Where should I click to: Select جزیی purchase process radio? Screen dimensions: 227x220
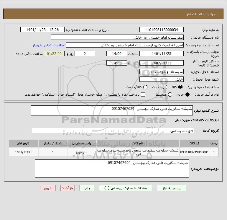point(187,94)
